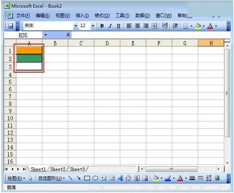Click the 绘图(R) Draw button
This screenshot has height=193, width=234.
click(16, 178)
